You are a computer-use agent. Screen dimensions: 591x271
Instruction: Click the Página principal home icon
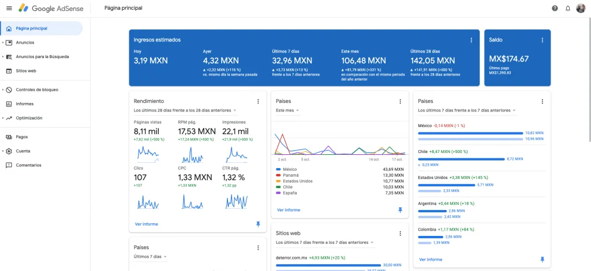click(x=9, y=29)
